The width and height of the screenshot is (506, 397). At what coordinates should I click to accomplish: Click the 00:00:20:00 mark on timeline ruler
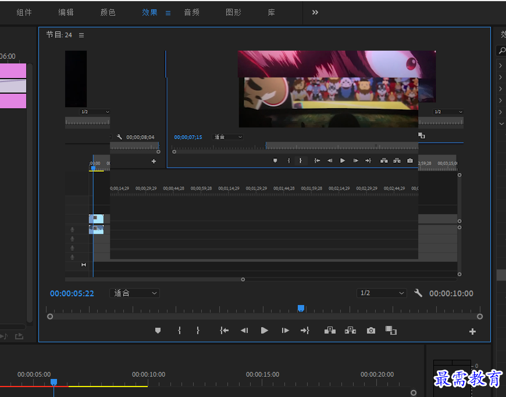click(x=377, y=374)
